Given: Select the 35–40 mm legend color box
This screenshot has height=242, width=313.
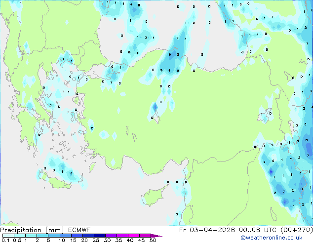Looking at the screenshot, I should point(122,236).
